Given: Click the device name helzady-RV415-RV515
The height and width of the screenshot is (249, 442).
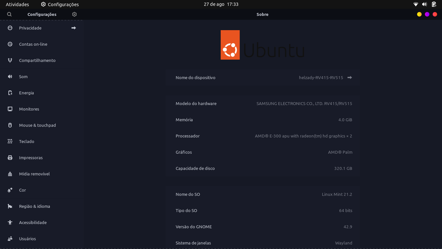Looking at the screenshot, I should pos(321,77).
